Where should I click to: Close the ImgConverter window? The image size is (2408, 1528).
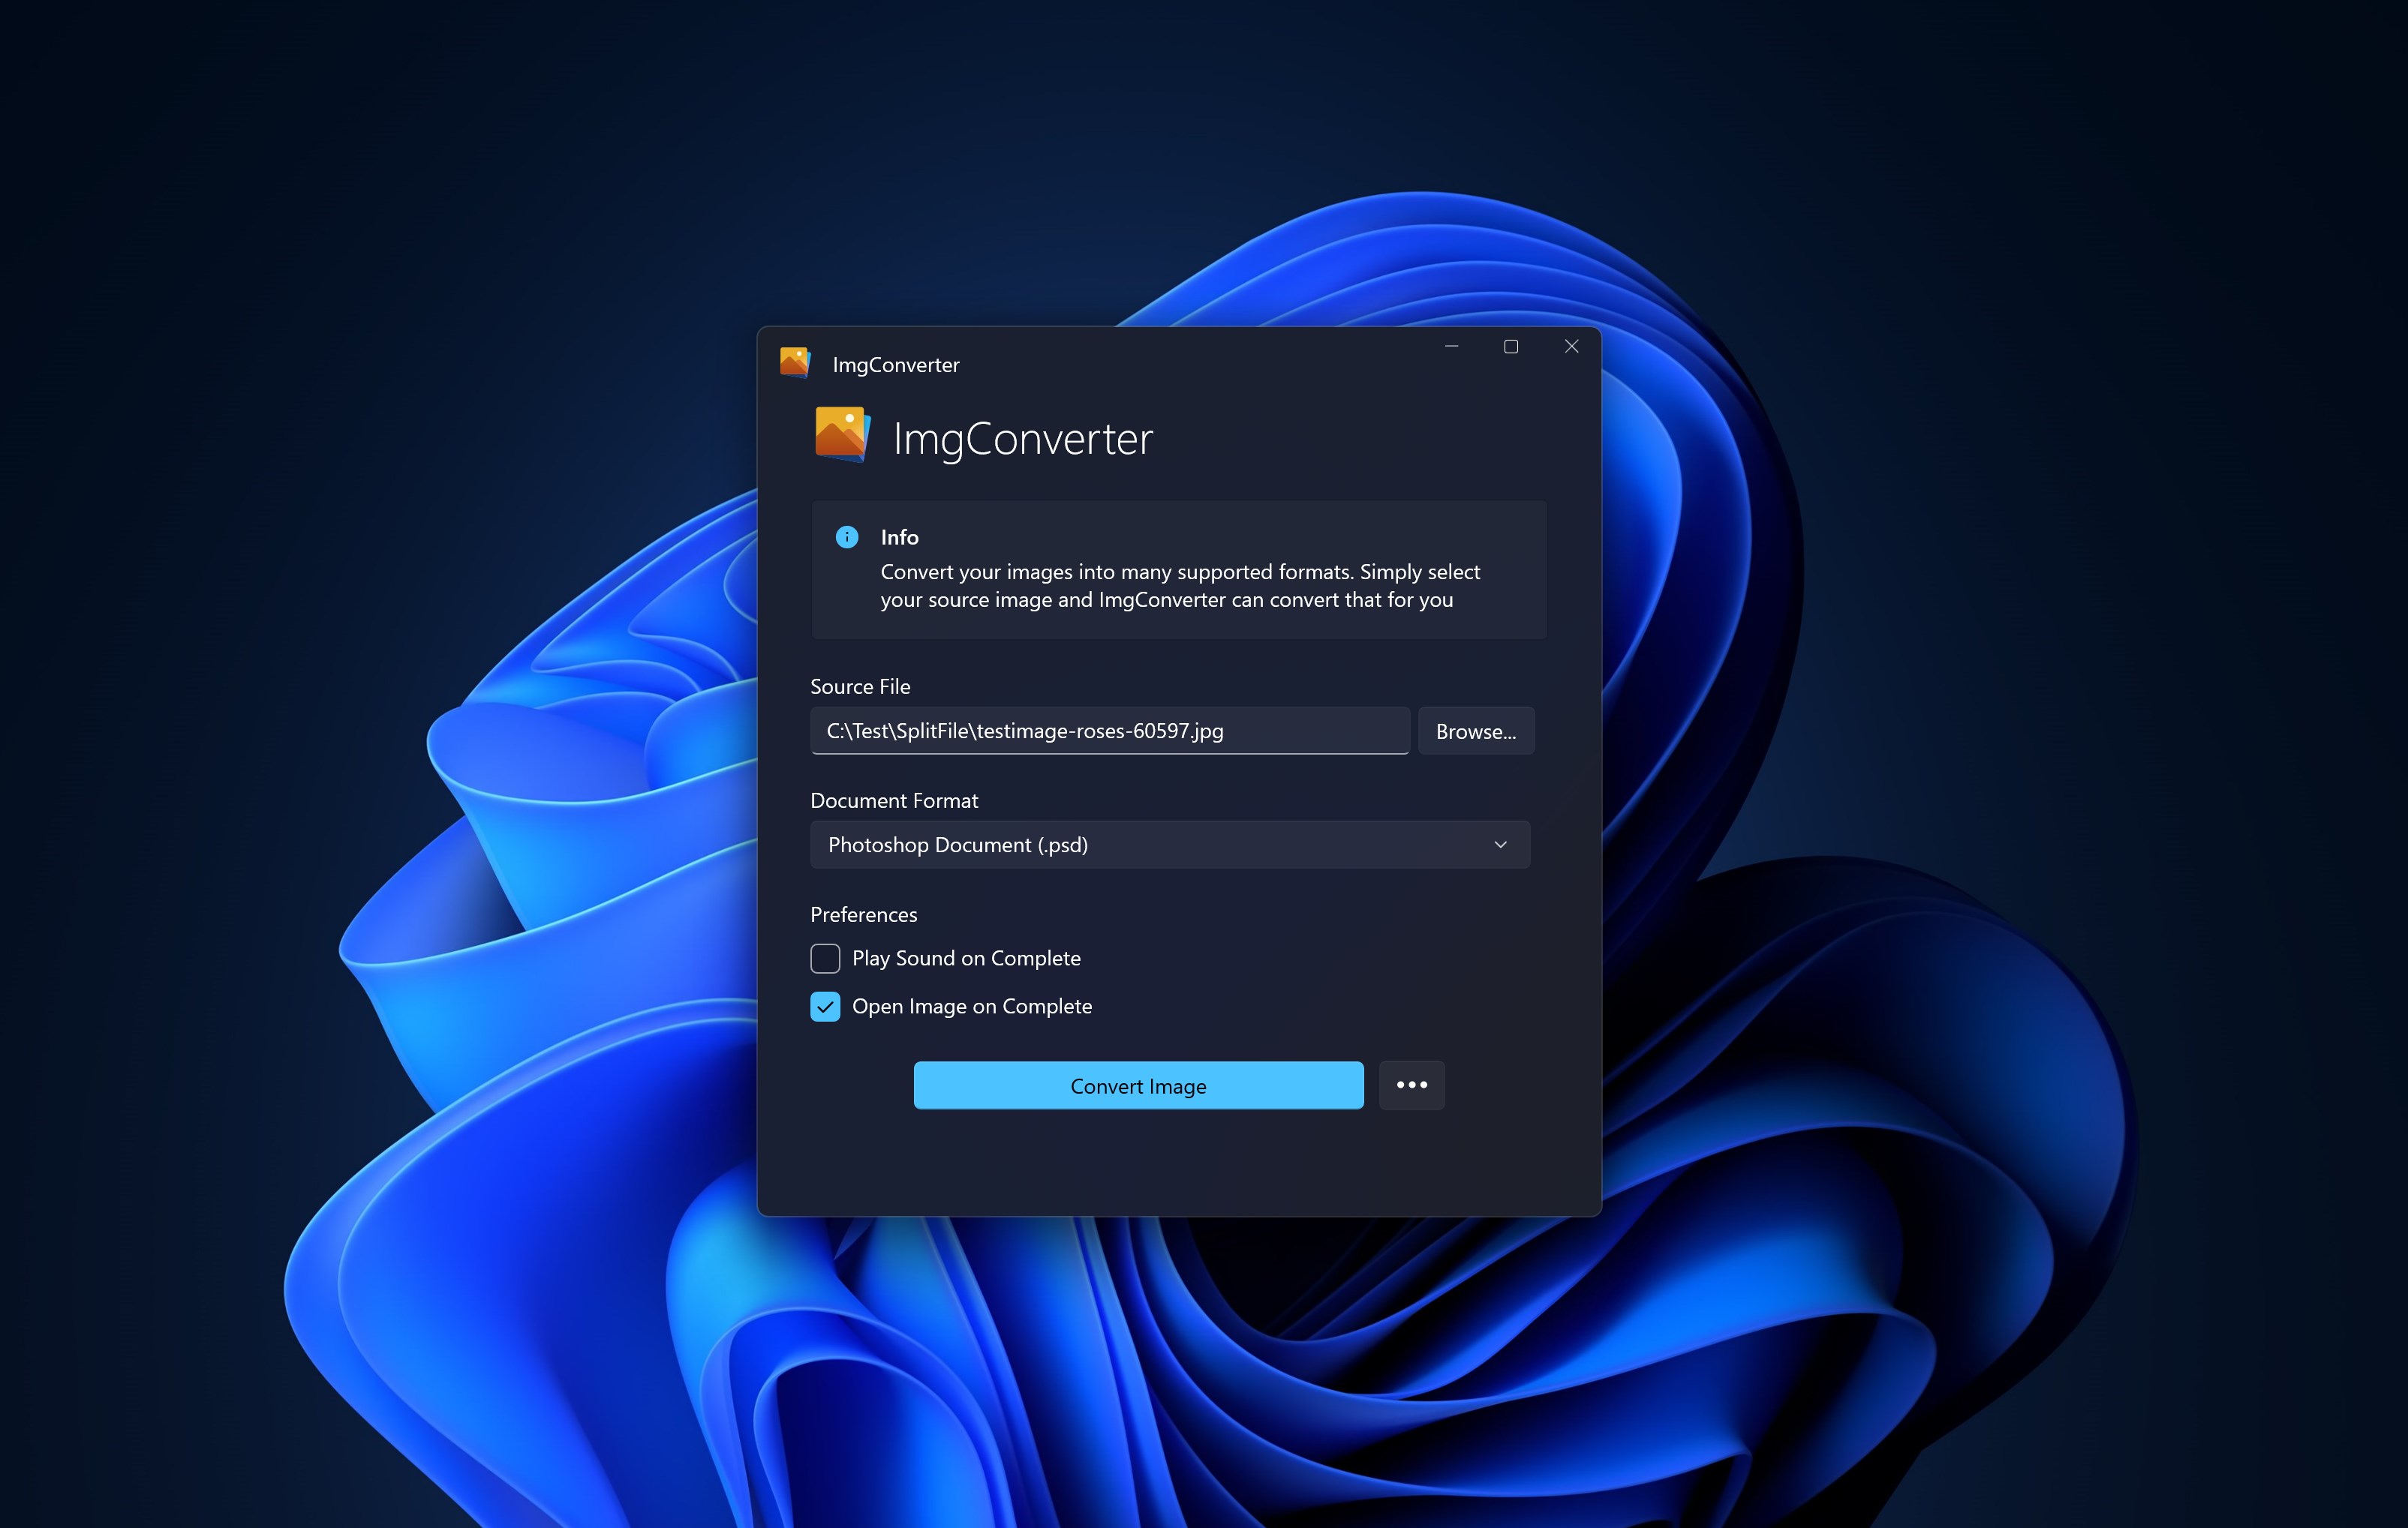point(1571,347)
